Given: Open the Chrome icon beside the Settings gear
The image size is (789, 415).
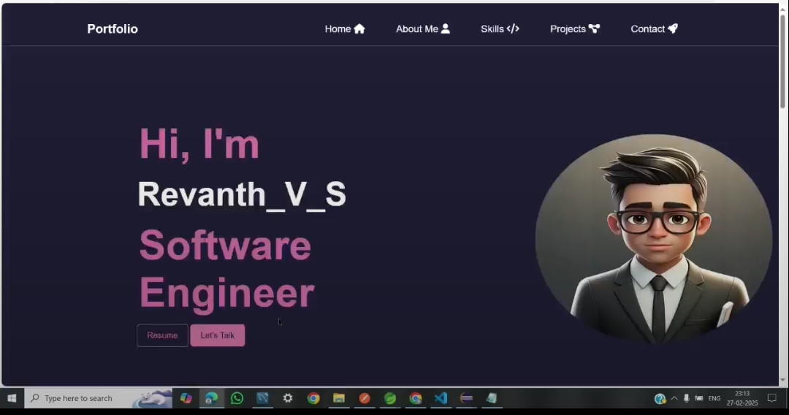Looking at the screenshot, I should click(313, 398).
